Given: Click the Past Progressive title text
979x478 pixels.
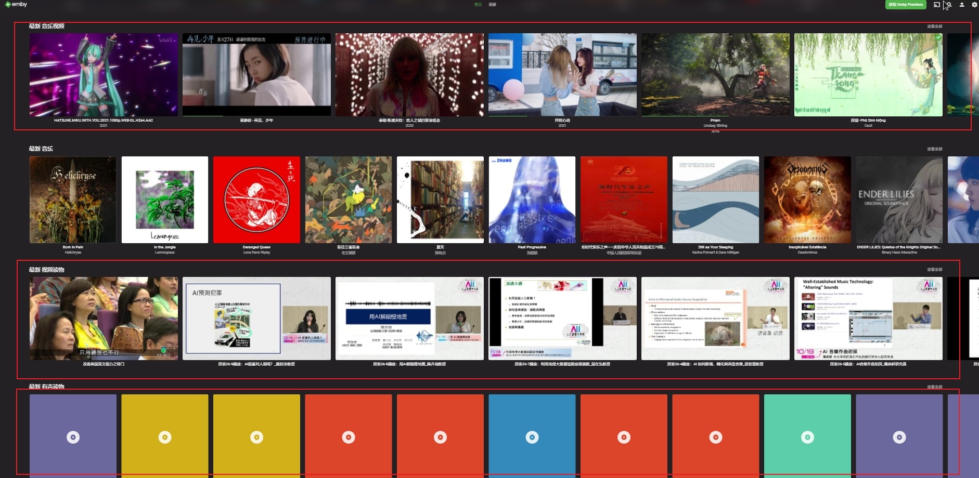Looking at the screenshot, I should click(532, 247).
